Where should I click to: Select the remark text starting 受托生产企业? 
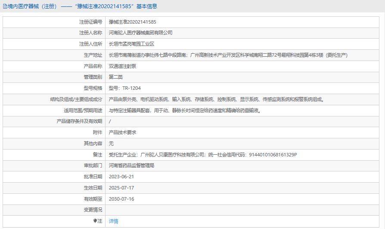[203, 155]
